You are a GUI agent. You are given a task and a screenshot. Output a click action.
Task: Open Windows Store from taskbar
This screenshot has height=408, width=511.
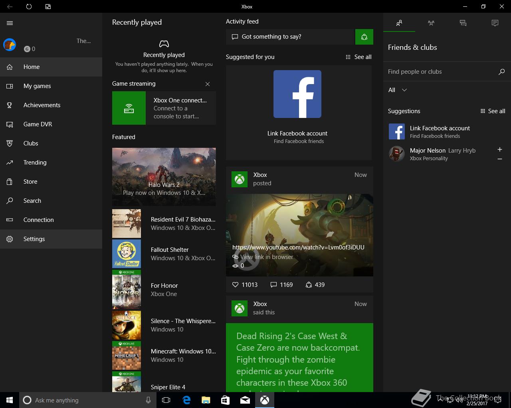pyautogui.click(x=225, y=400)
